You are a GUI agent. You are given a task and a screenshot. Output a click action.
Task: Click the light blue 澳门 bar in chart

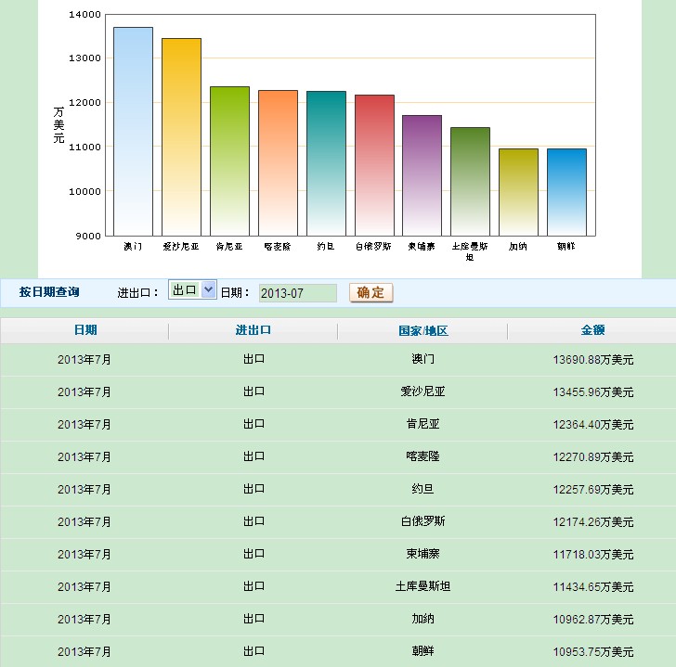[x=133, y=131]
